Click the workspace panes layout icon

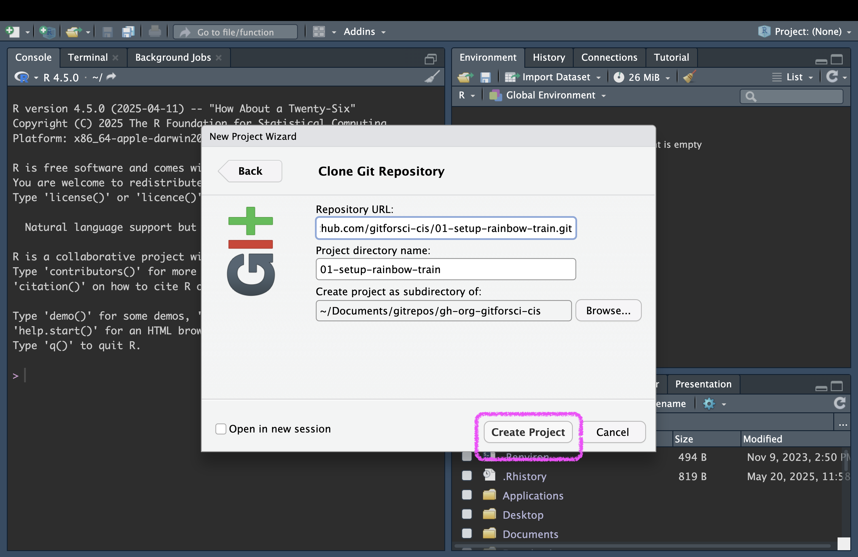tap(319, 32)
